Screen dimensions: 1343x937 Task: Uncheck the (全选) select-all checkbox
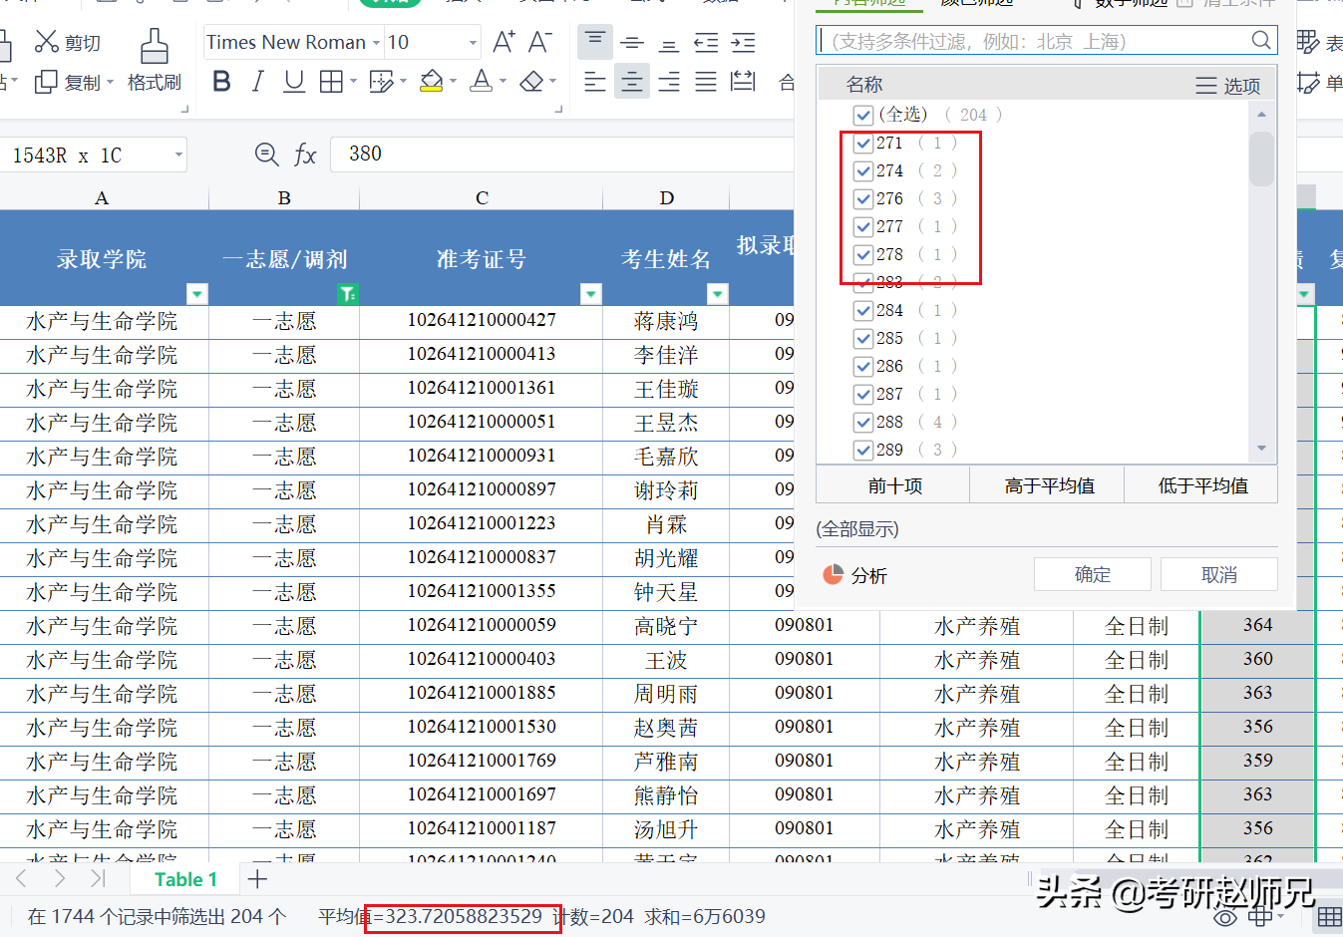pyautogui.click(x=862, y=115)
